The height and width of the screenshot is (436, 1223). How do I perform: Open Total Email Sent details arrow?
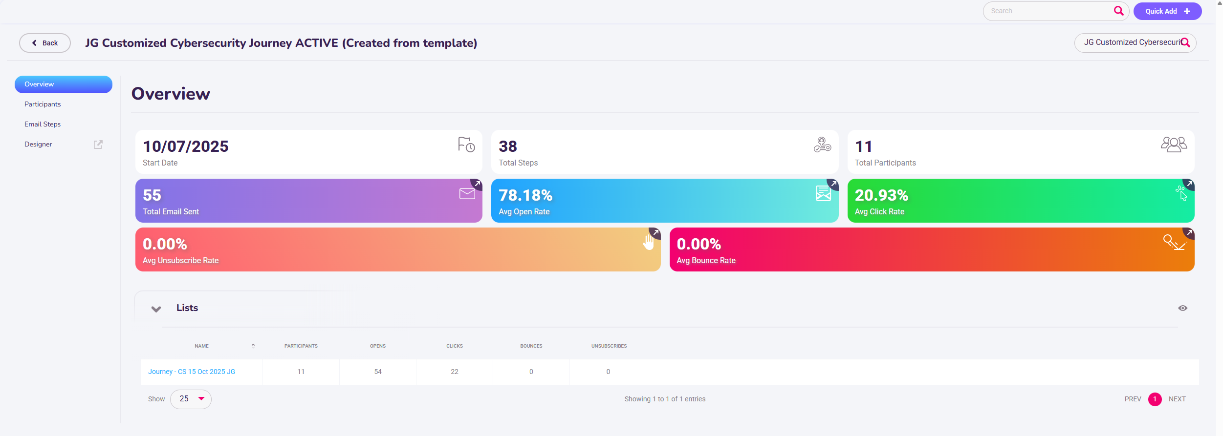(x=477, y=184)
